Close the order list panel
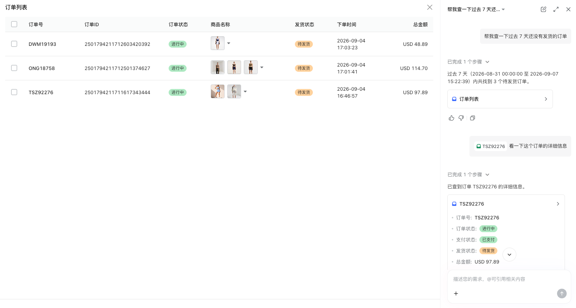 tap(430, 7)
